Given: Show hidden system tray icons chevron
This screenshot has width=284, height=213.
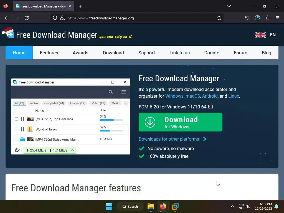Looking at the screenshot, I should click(x=232, y=206).
